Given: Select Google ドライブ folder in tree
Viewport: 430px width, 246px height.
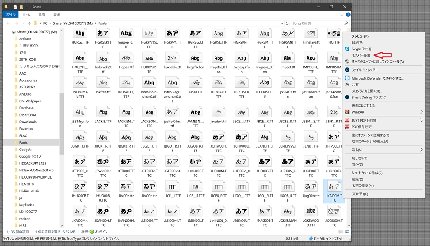Looking at the screenshot, I should coord(30,156).
